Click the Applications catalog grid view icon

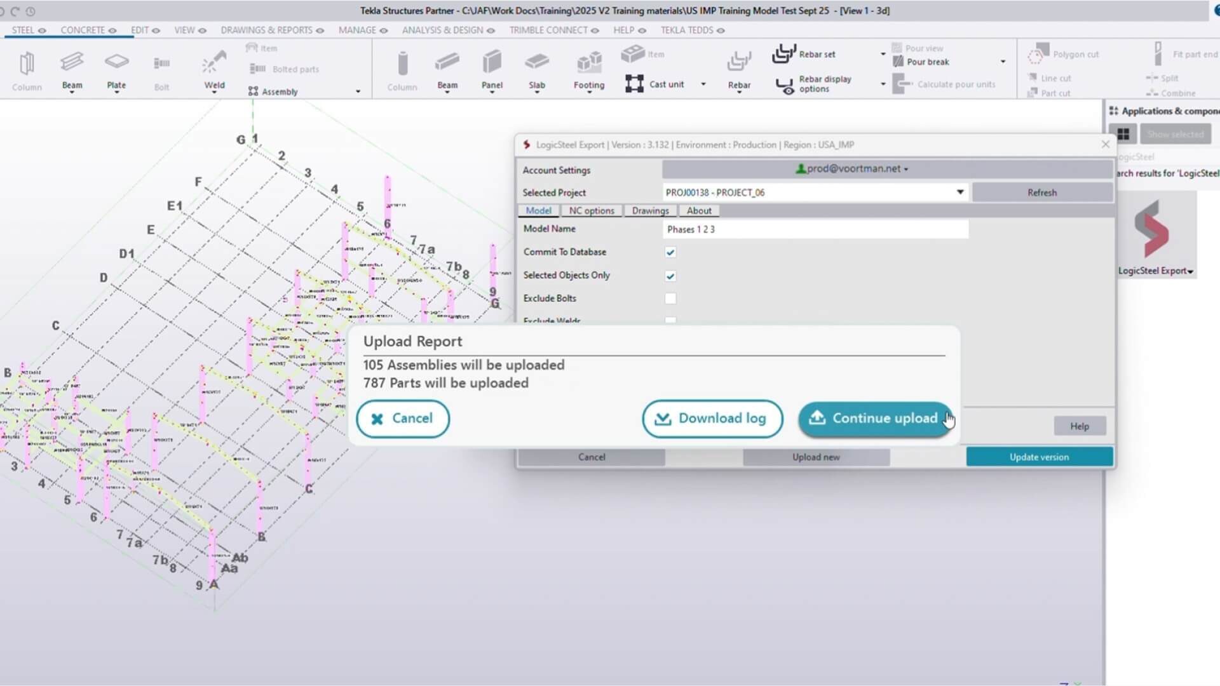[1123, 134]
